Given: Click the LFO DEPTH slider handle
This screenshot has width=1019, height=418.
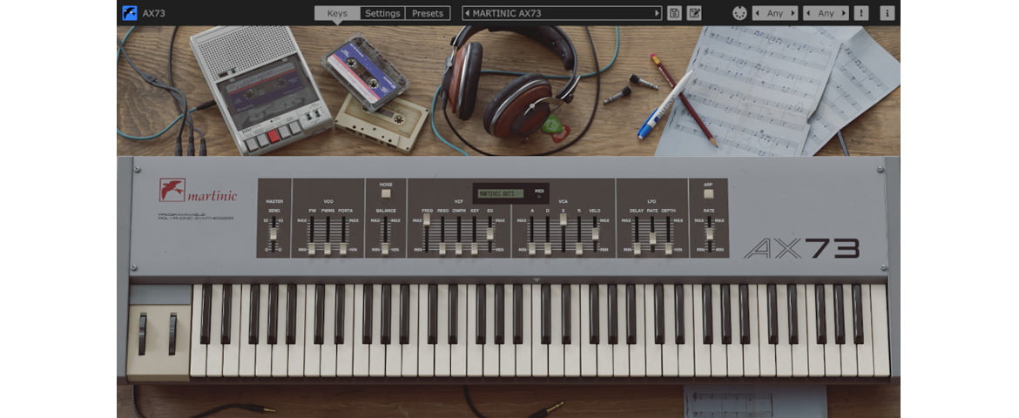Looking at the screenshot, I should 669,248.
